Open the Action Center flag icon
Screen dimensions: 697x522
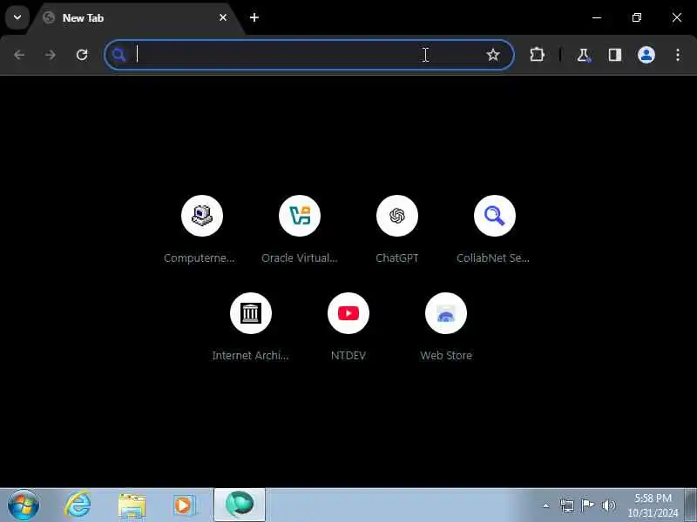(x=587, y=505)
